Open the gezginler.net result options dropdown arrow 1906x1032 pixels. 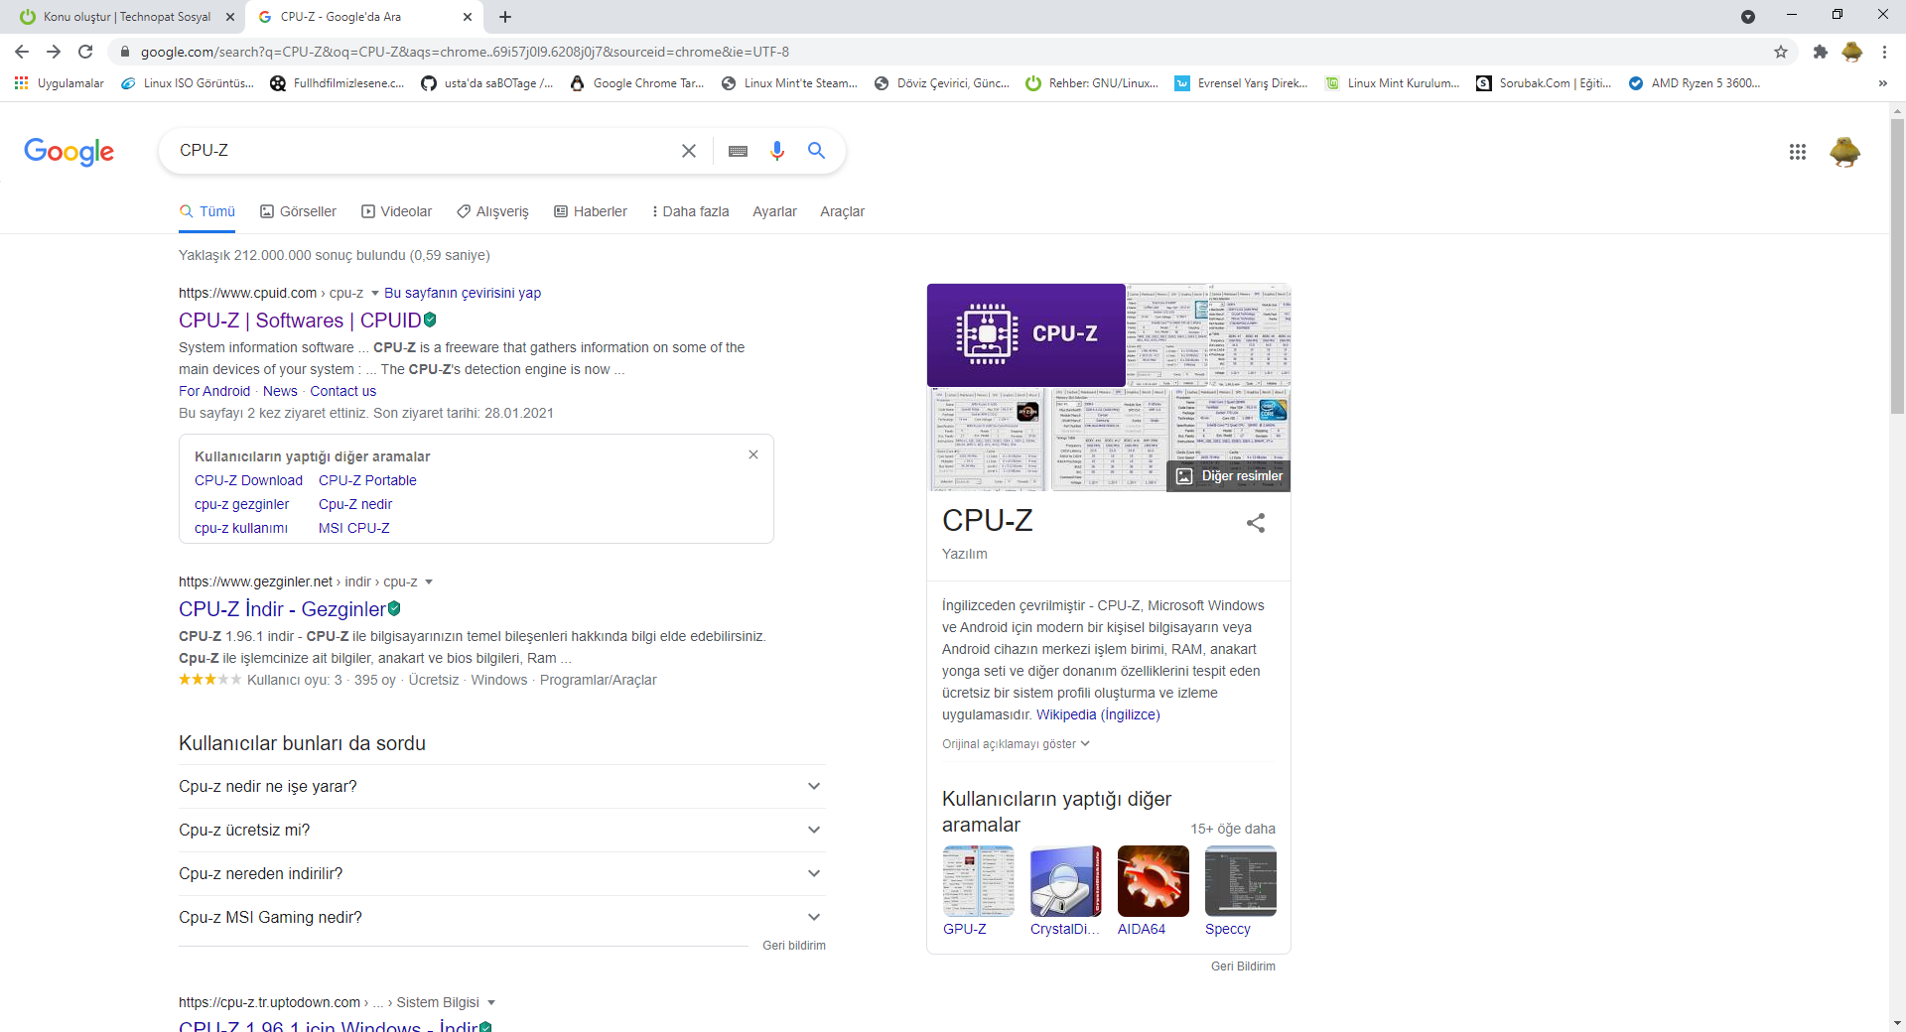coord(429,582)
